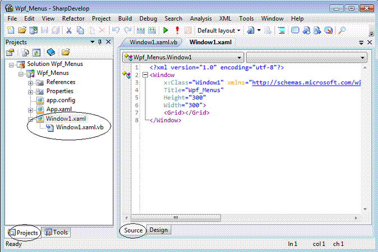Screen dimensions: 378x252
Task: Click the Previous Bookmark icon
Action: (306, 30)
